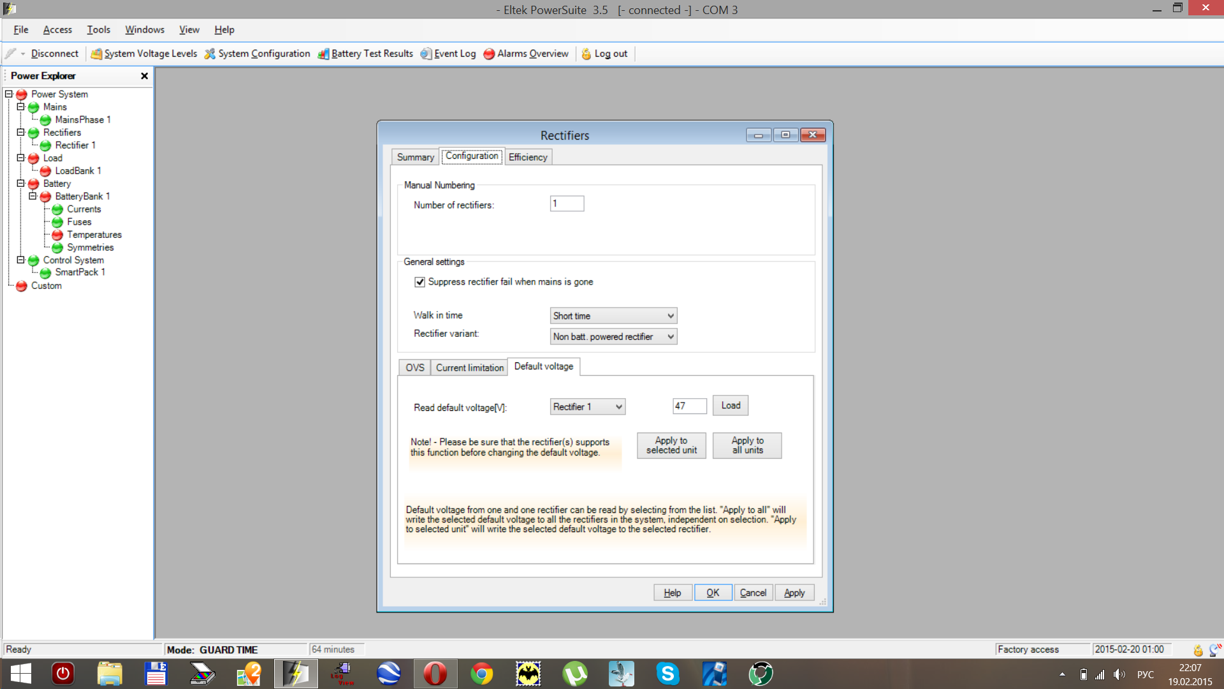Click LoadBank 1 red icon
The image size is (1224, 689).
pyautogui.click(x=45, y=171)
